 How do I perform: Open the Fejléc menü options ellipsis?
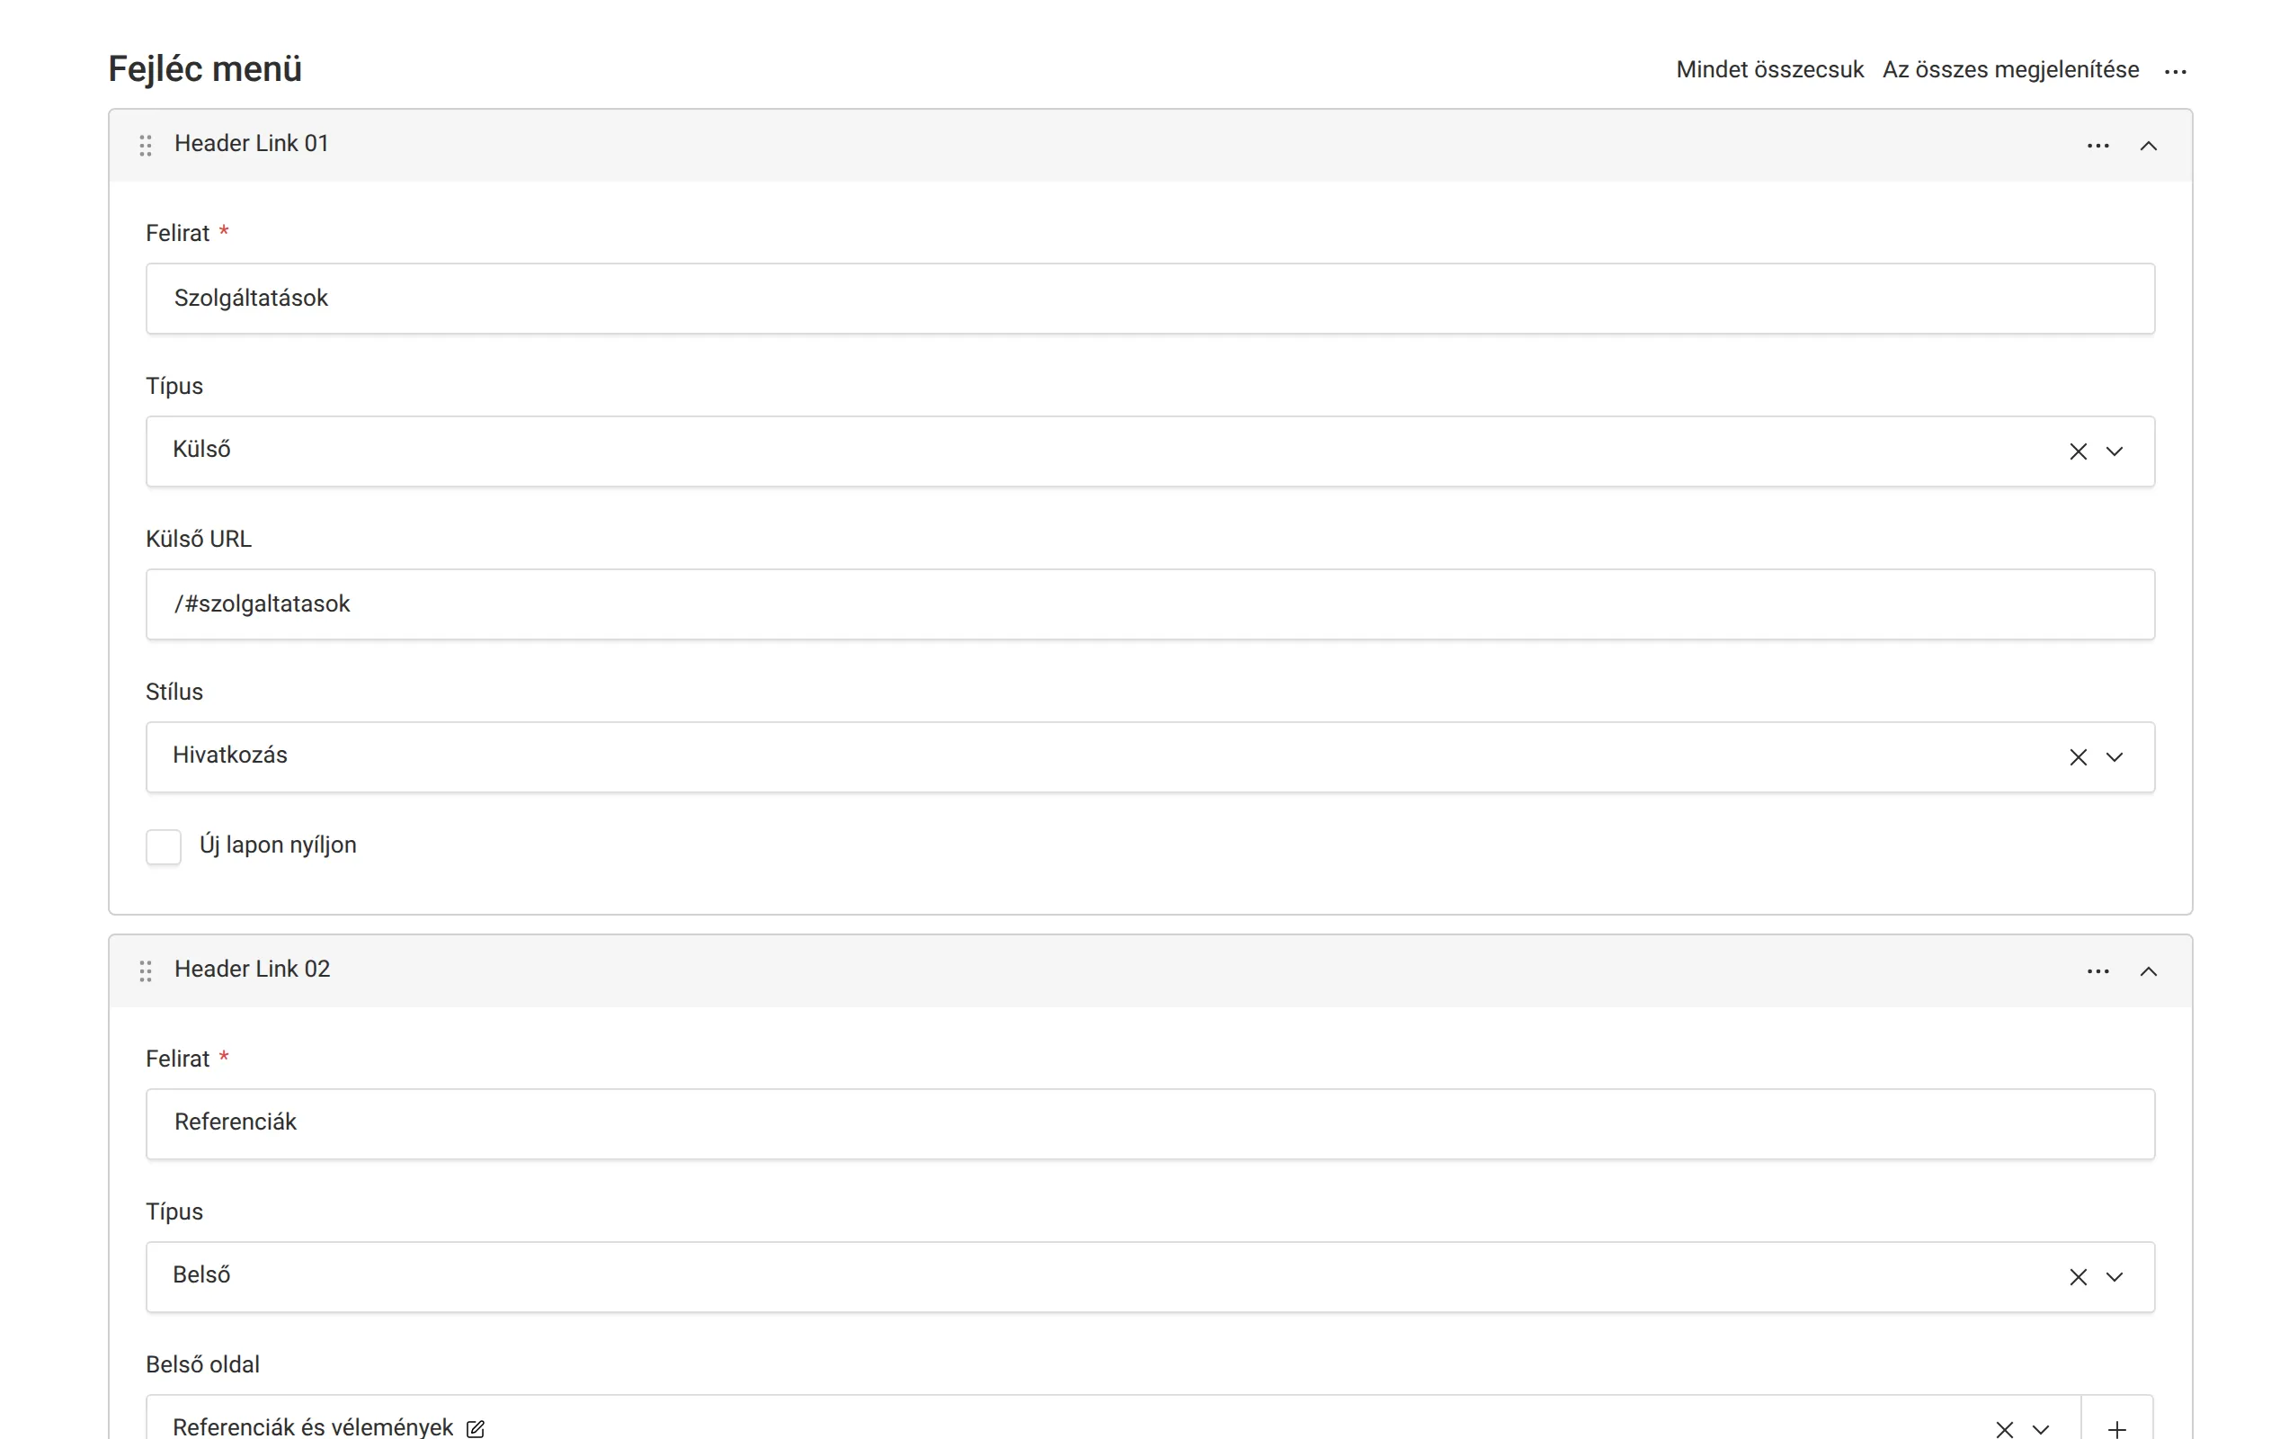click(2175, 72)
